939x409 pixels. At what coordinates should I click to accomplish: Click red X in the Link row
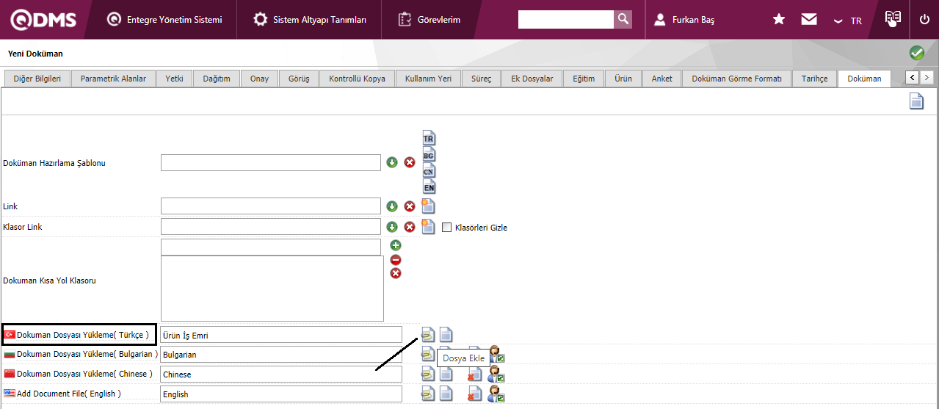pos(410,206)
